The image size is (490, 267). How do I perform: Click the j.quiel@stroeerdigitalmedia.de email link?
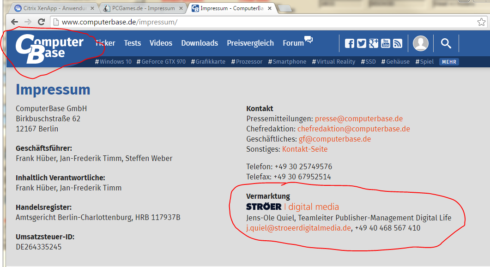tap(298, 228)
